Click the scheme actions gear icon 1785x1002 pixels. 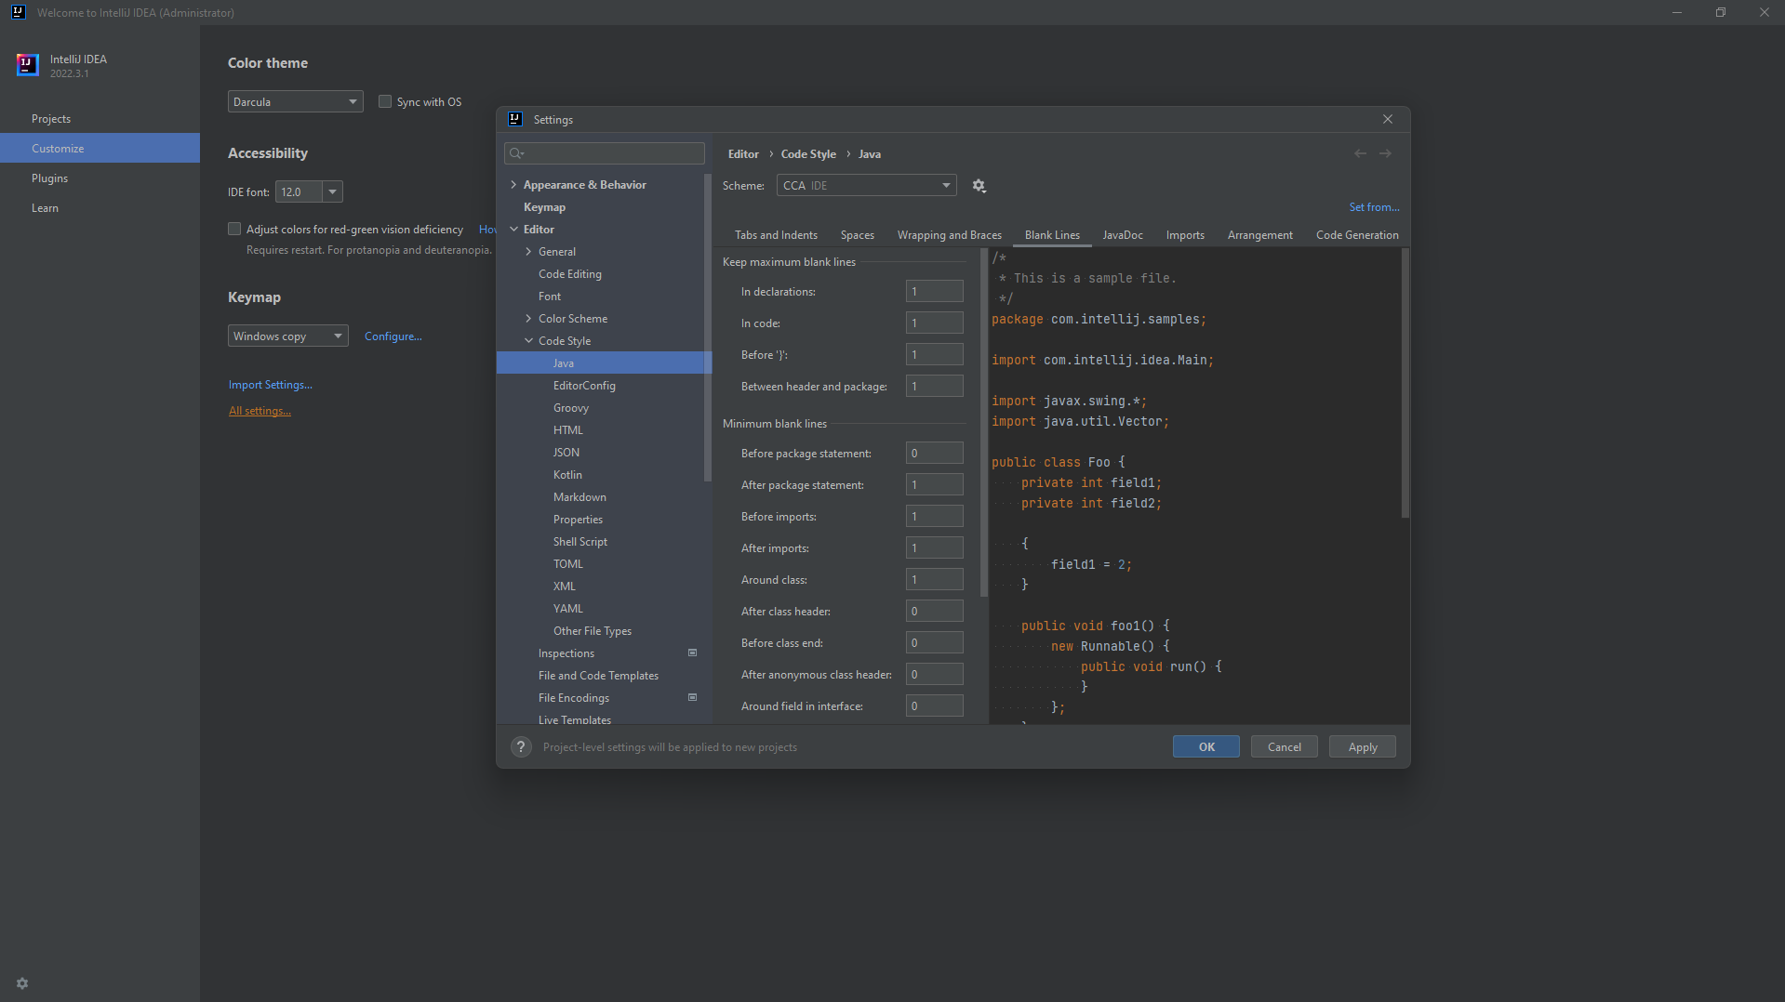coord(979,186)
